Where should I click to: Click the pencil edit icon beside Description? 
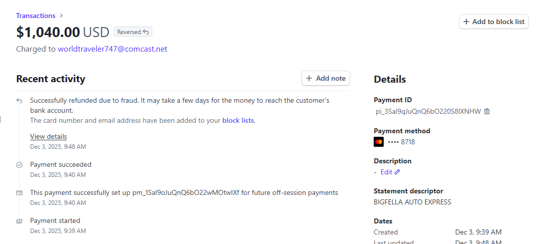coord(398,172)
